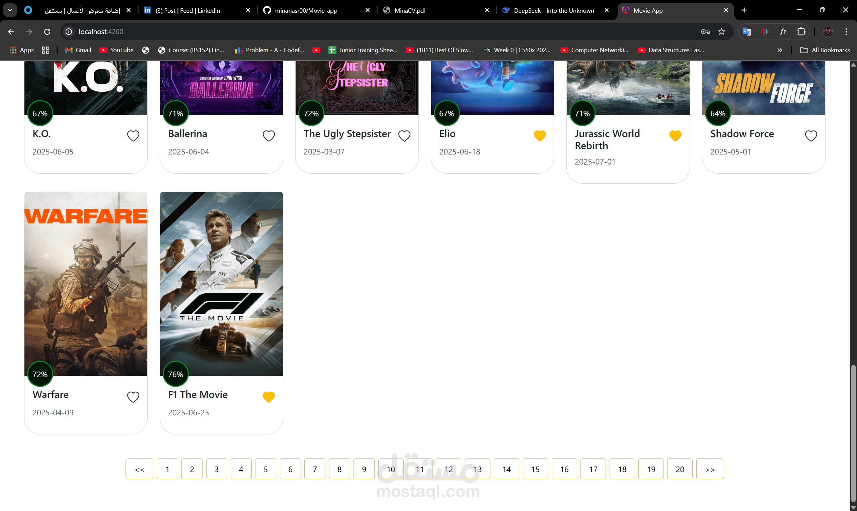Select page 14 in pagination
Image resolution: width=857 pixels, height=511 pixels.
tap(506, 469)
